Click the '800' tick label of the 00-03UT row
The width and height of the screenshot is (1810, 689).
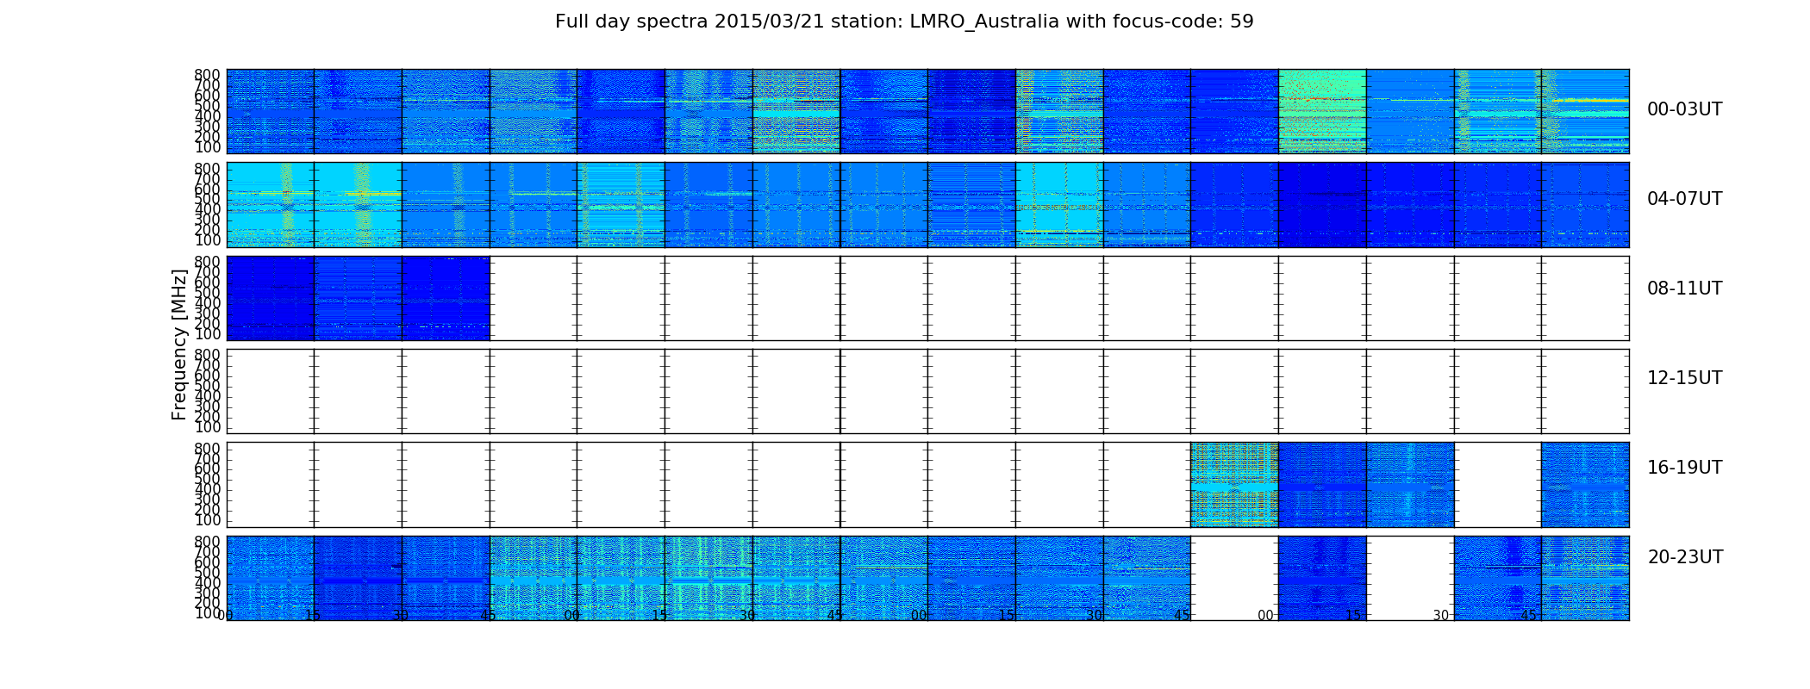207,75
